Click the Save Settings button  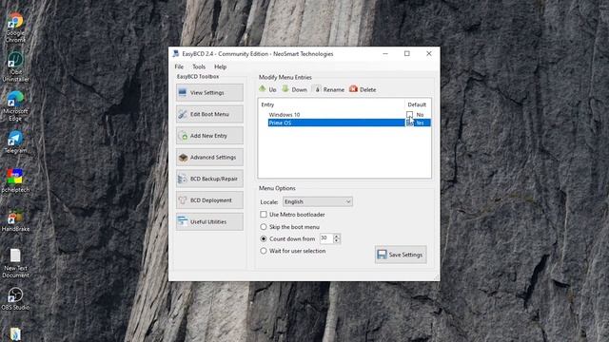point(401,255)
